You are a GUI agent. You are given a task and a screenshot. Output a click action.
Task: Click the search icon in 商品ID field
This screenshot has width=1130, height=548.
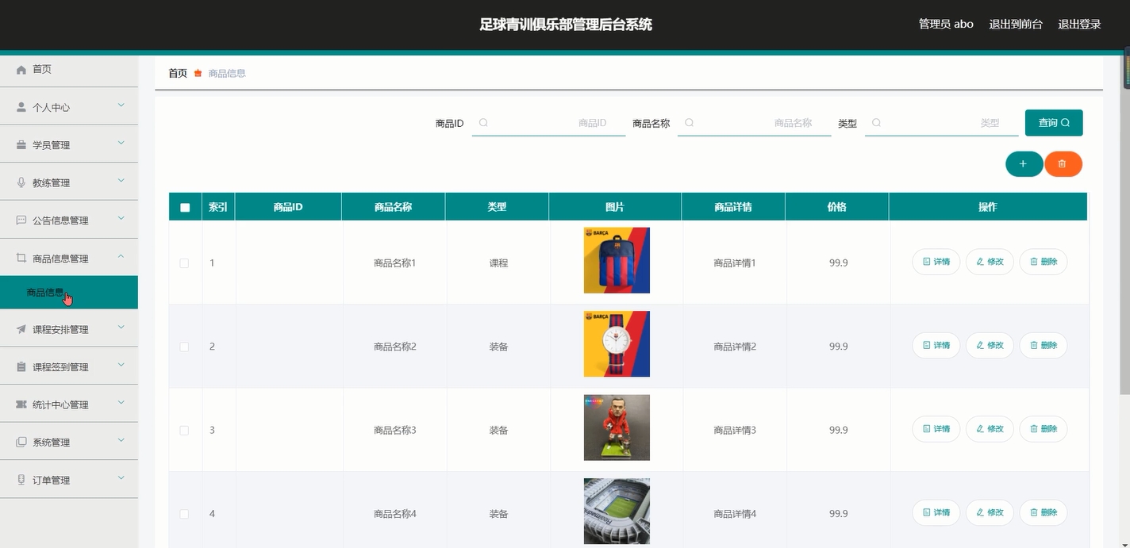[x=483, y=123]
